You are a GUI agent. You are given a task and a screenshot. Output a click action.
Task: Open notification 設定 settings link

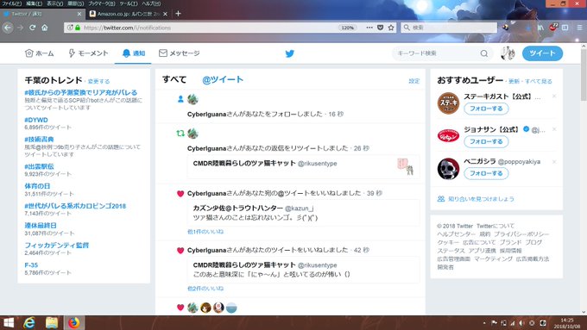coord(414,81)
